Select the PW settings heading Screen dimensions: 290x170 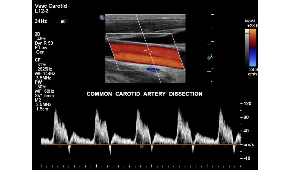click(x=38, y=82)
